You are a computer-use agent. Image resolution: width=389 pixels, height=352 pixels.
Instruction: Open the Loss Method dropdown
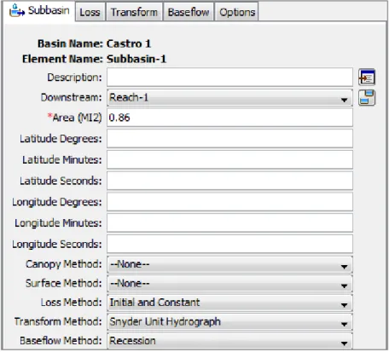[229, 303]
